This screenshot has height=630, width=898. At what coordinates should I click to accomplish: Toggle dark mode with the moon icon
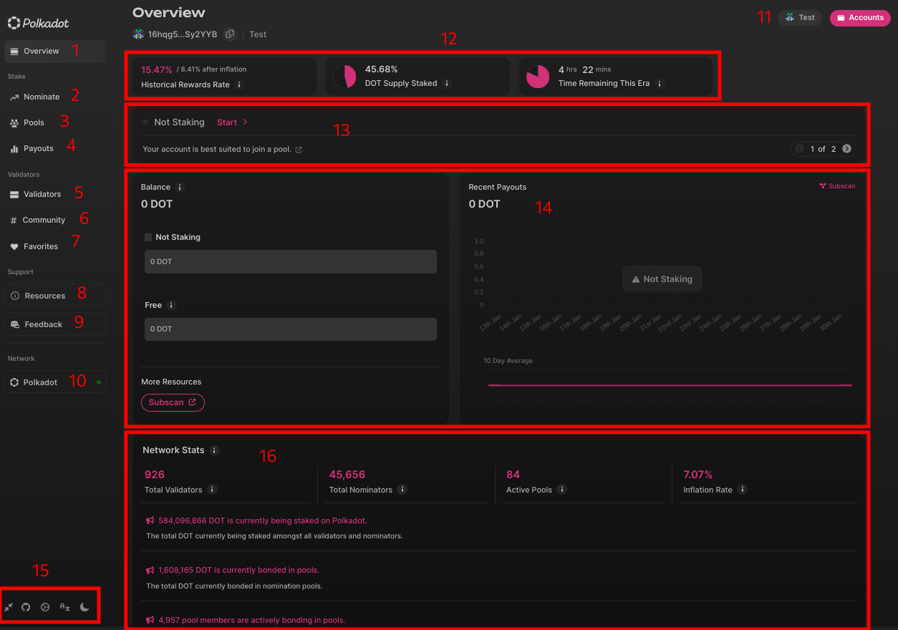click(x=85, y=606)
